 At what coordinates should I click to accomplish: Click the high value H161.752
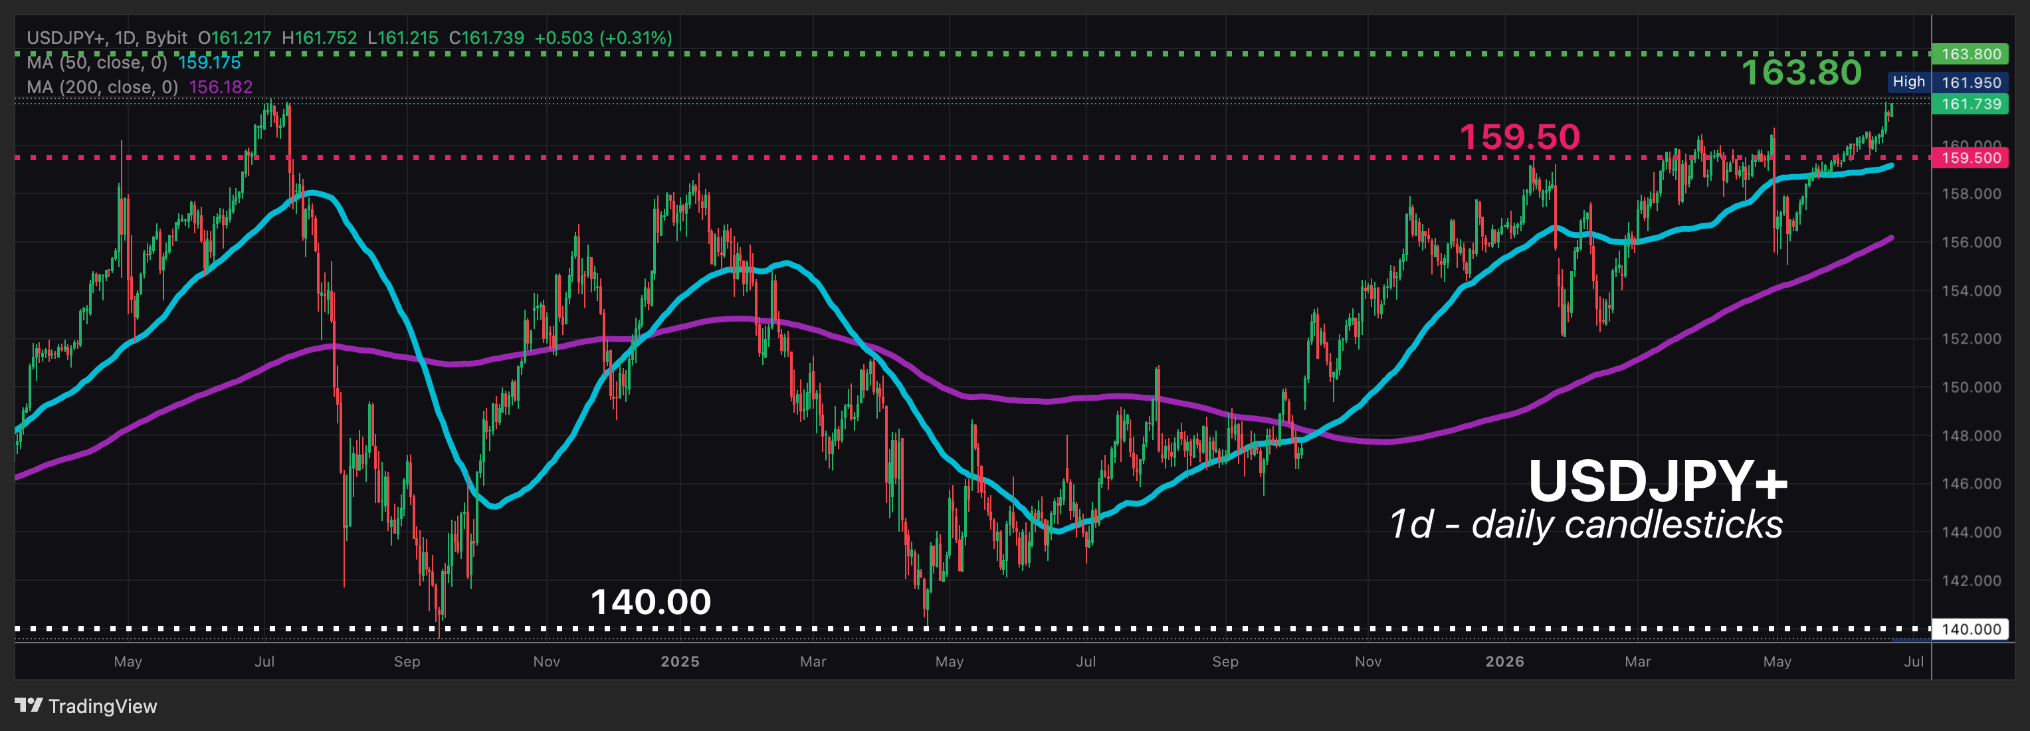(319, 38)
